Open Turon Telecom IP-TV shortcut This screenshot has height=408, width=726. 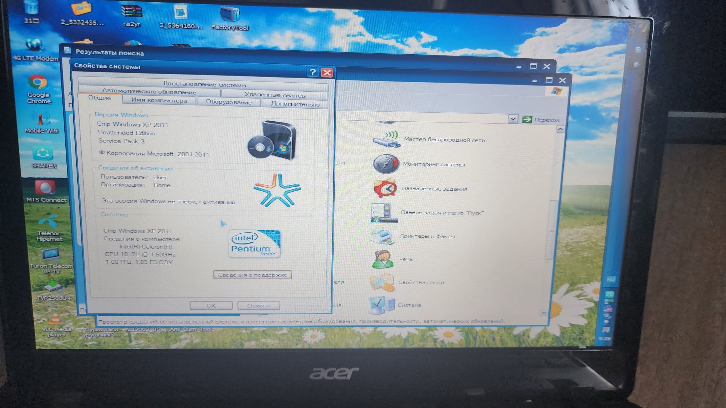[51, 261]
